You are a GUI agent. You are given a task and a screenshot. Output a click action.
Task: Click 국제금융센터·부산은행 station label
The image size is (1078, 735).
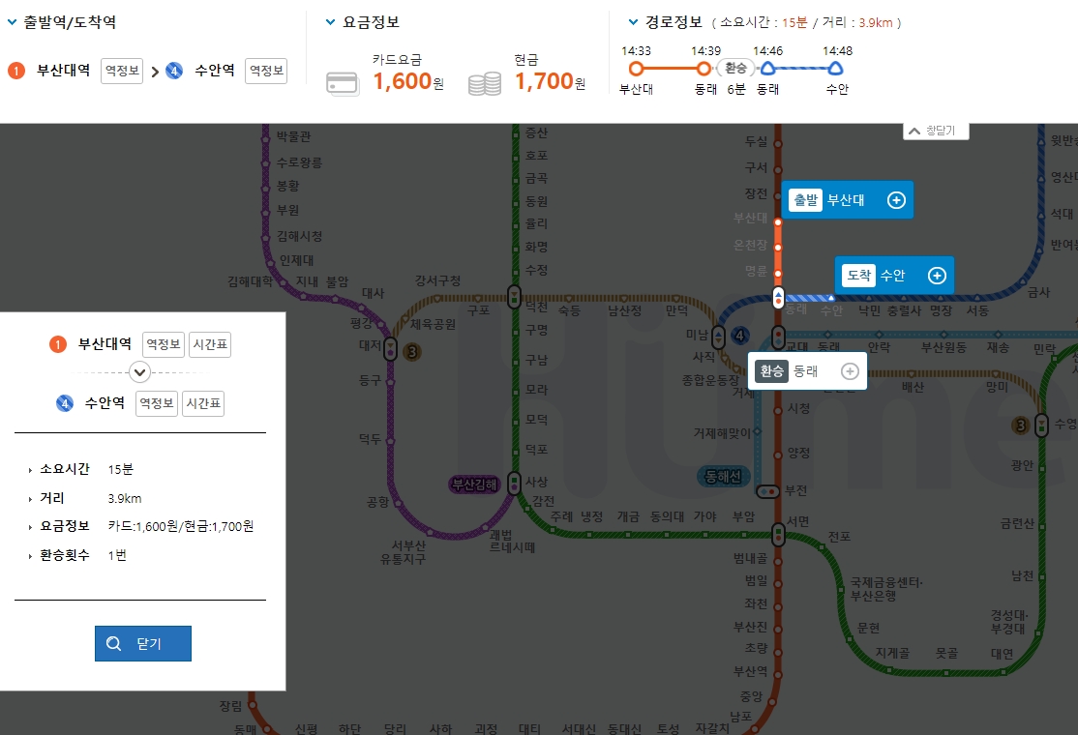(885, 589)
